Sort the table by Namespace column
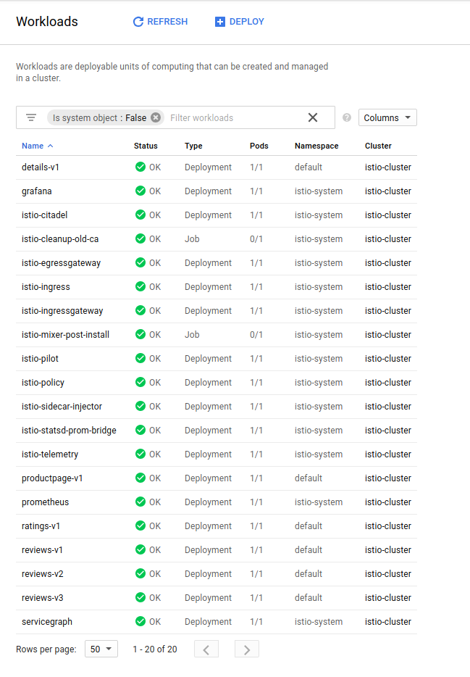470x677 pixels. coord(316,146)
